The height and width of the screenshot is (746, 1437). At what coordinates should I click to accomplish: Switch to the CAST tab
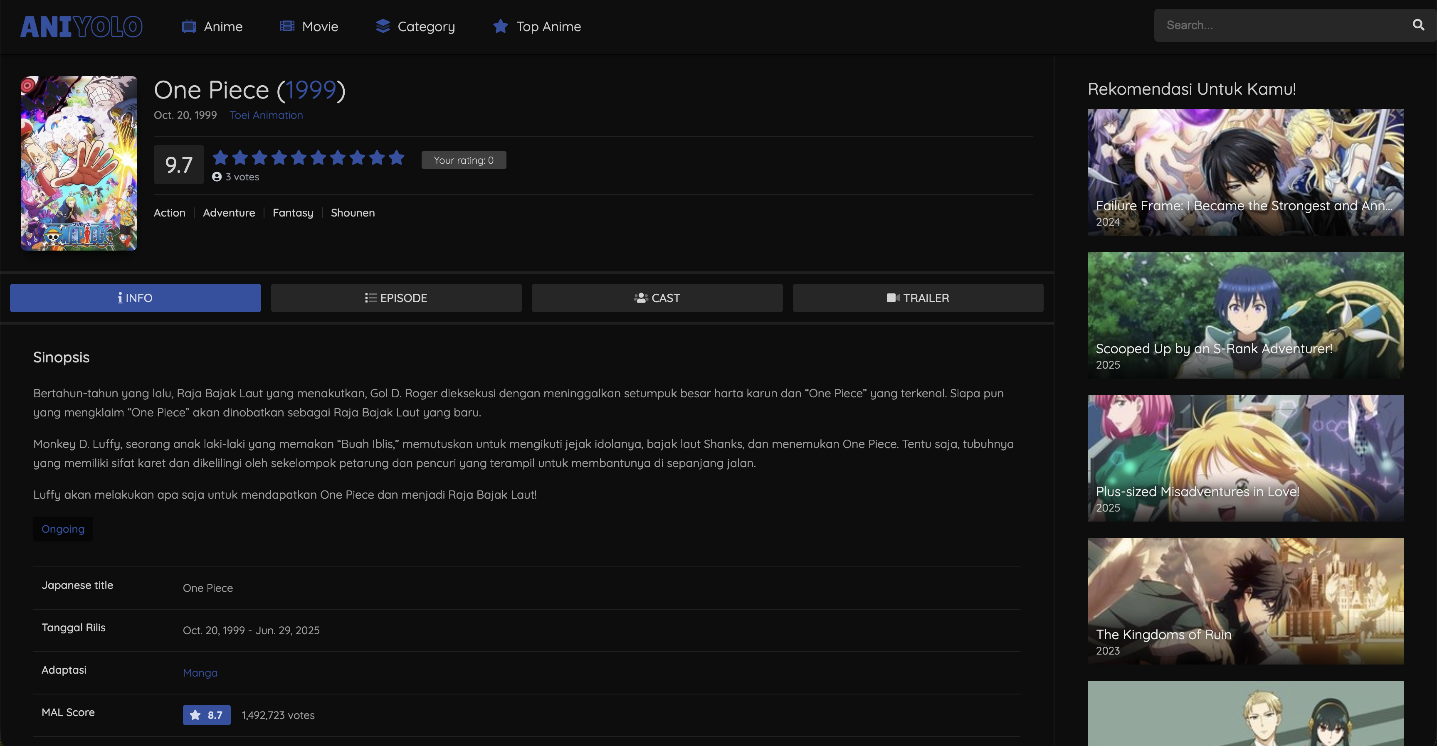(x=657, y=298)
